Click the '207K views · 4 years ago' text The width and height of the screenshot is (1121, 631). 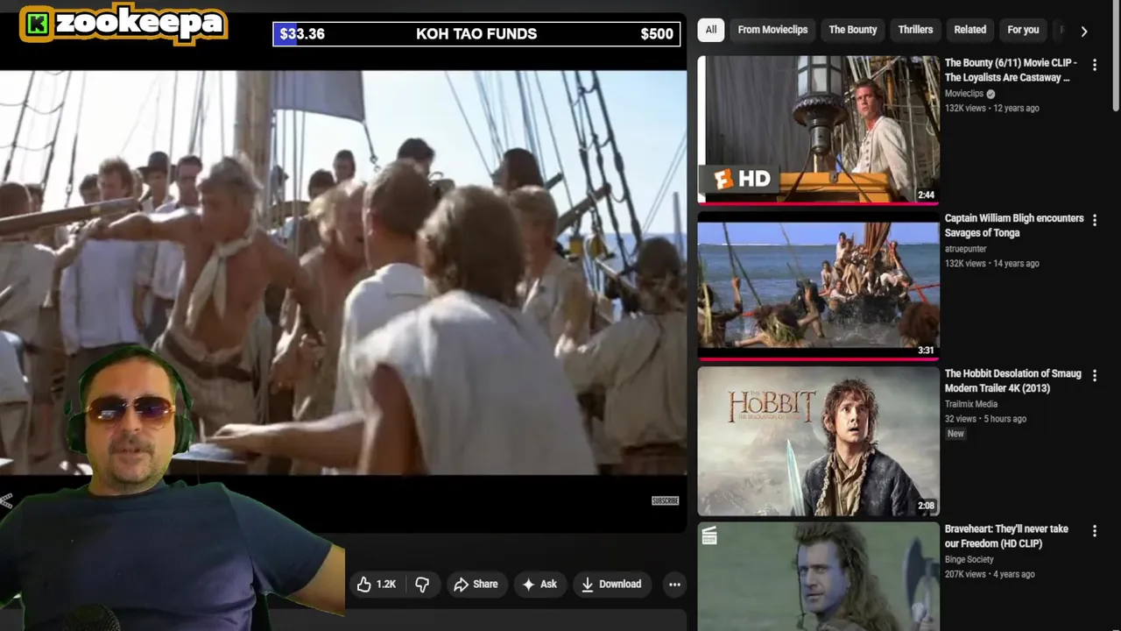pyautogui.click(x=990, y=574)
